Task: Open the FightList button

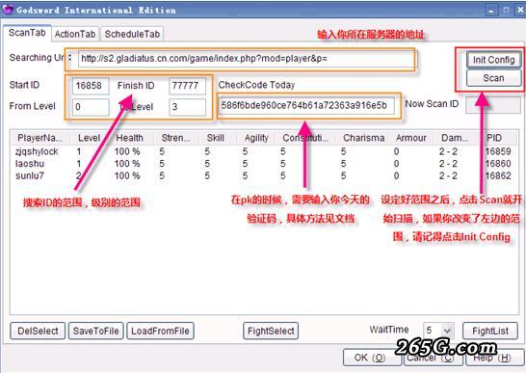Action: 490,331
